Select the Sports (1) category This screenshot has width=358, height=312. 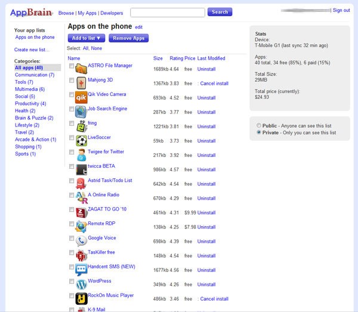click(x=25, y=153)
